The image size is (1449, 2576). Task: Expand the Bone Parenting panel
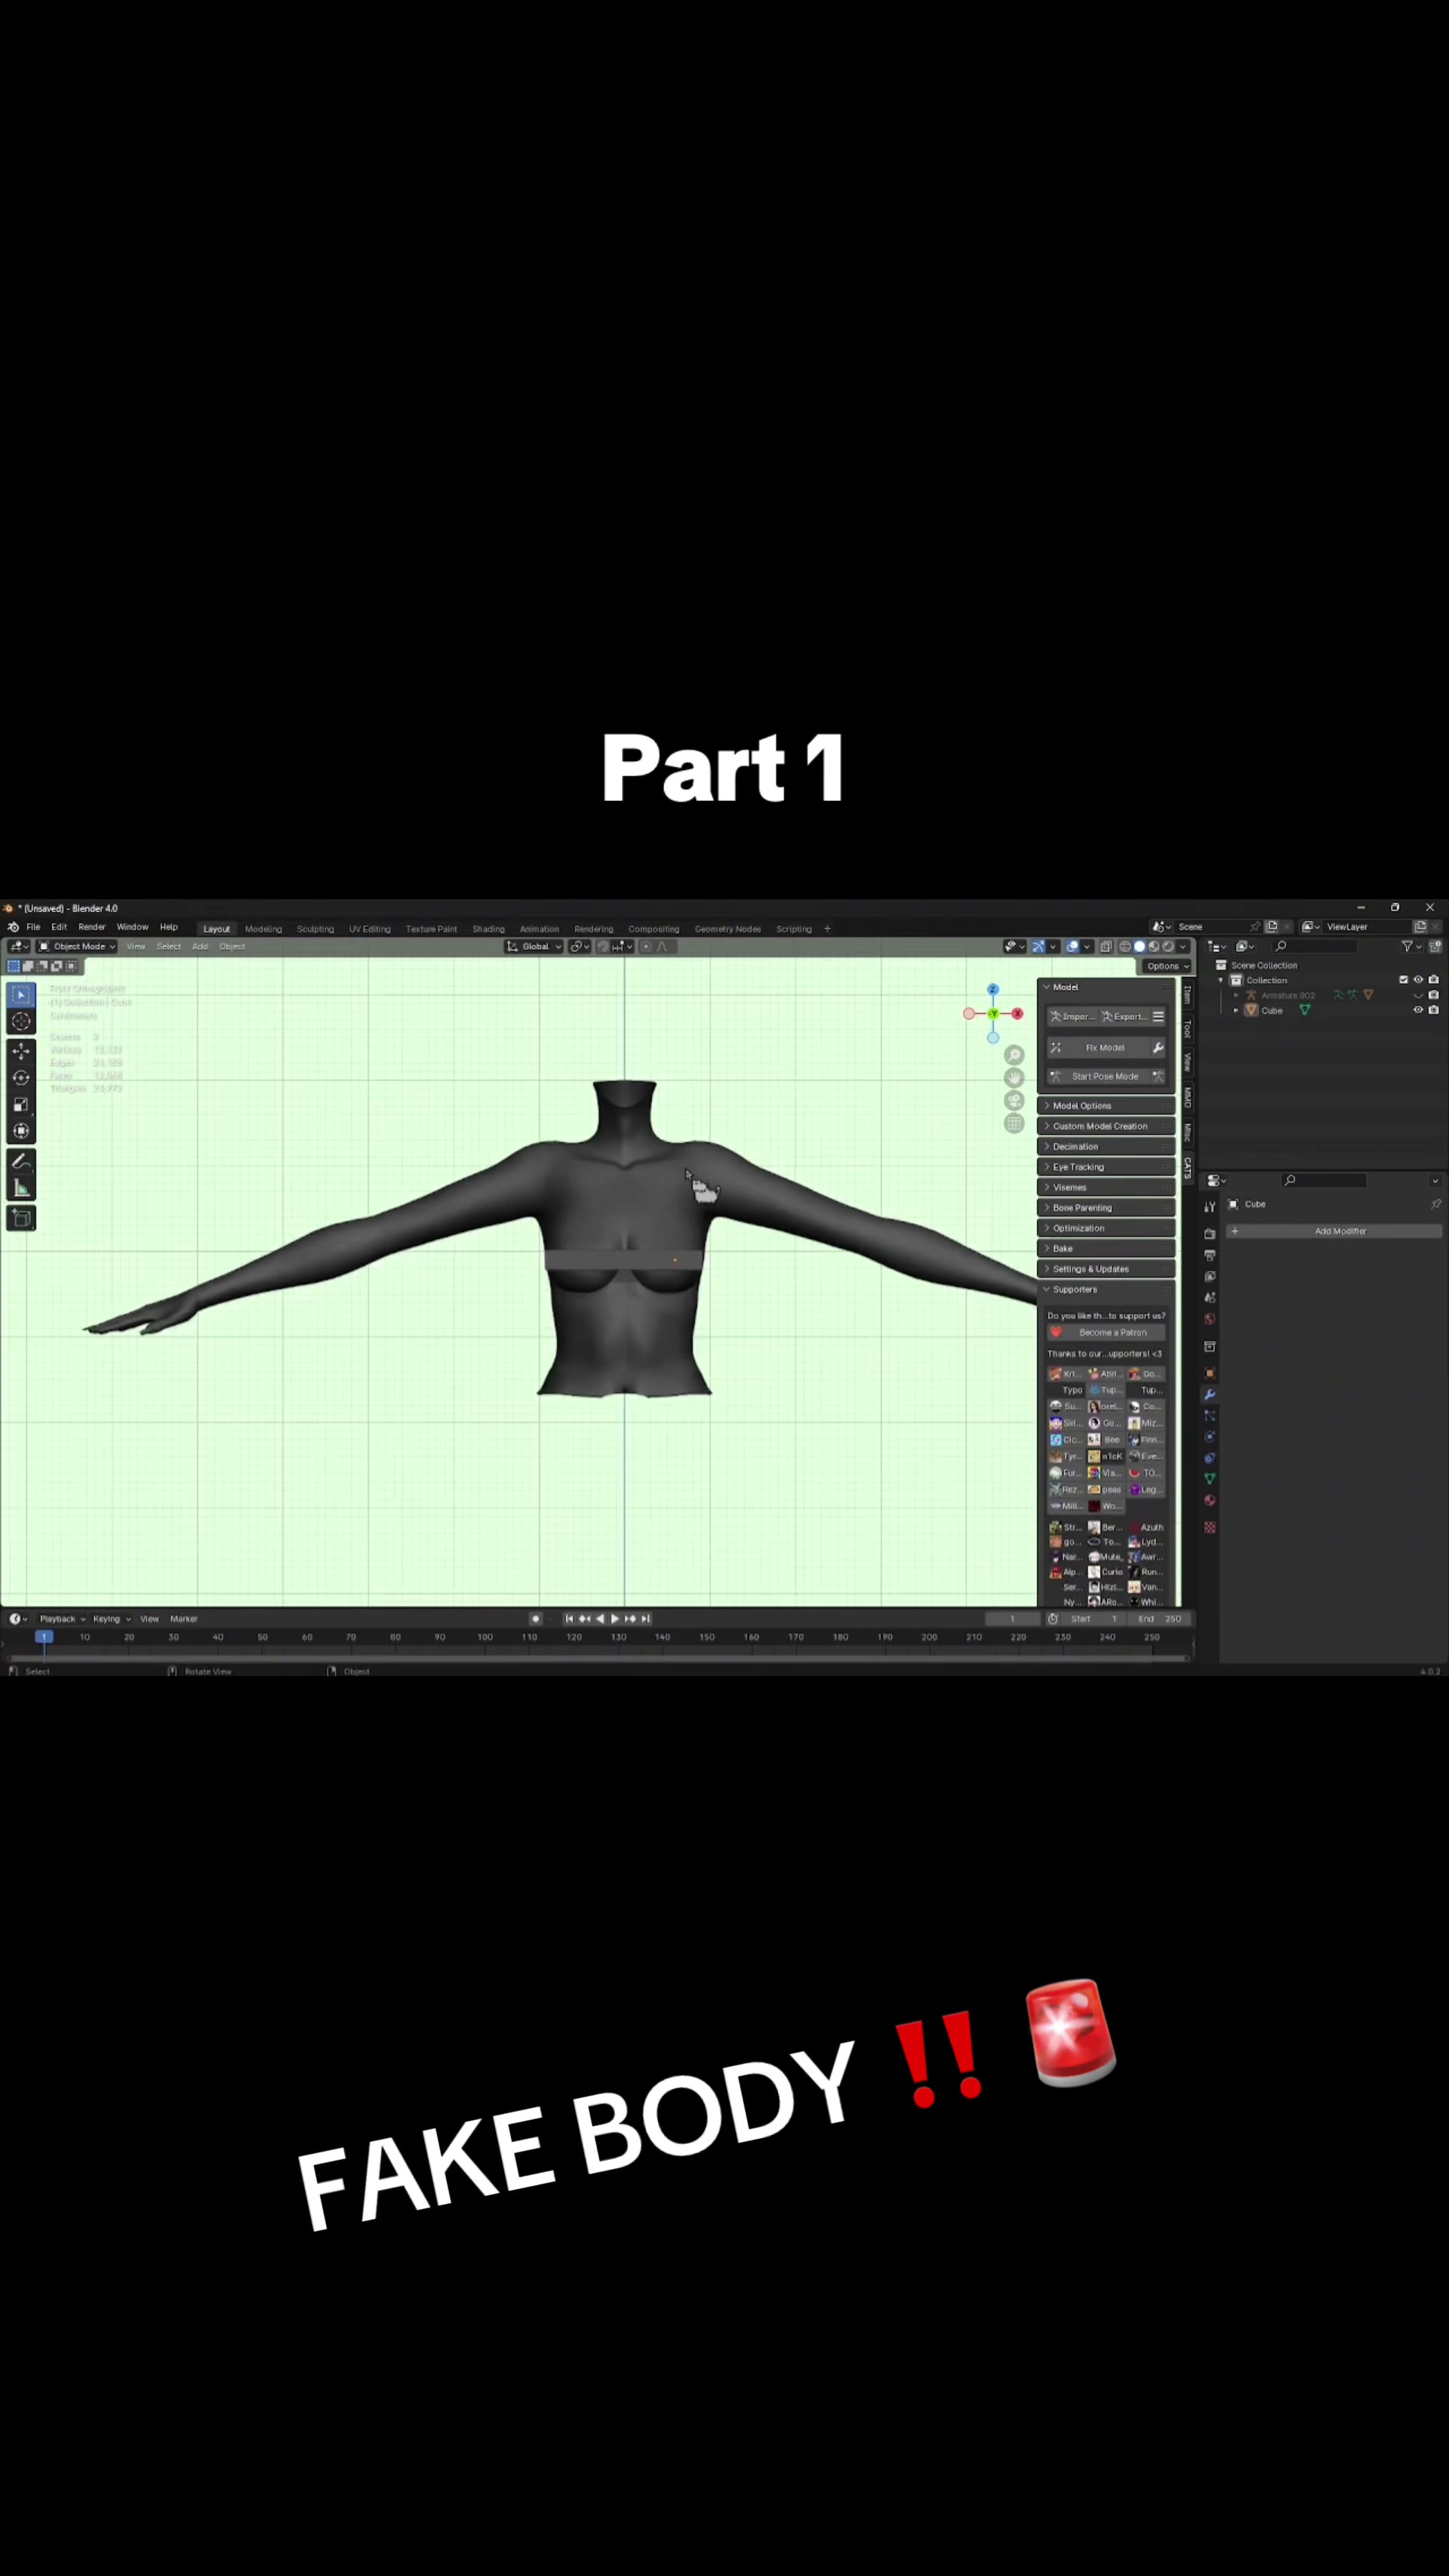click(x=1106, y=1208)
